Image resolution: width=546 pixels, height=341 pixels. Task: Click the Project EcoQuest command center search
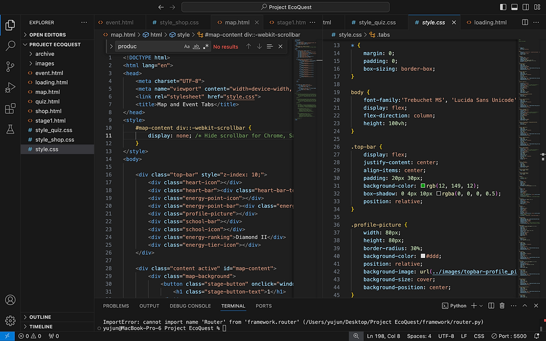pyautogui.click(x=285, y=7)
